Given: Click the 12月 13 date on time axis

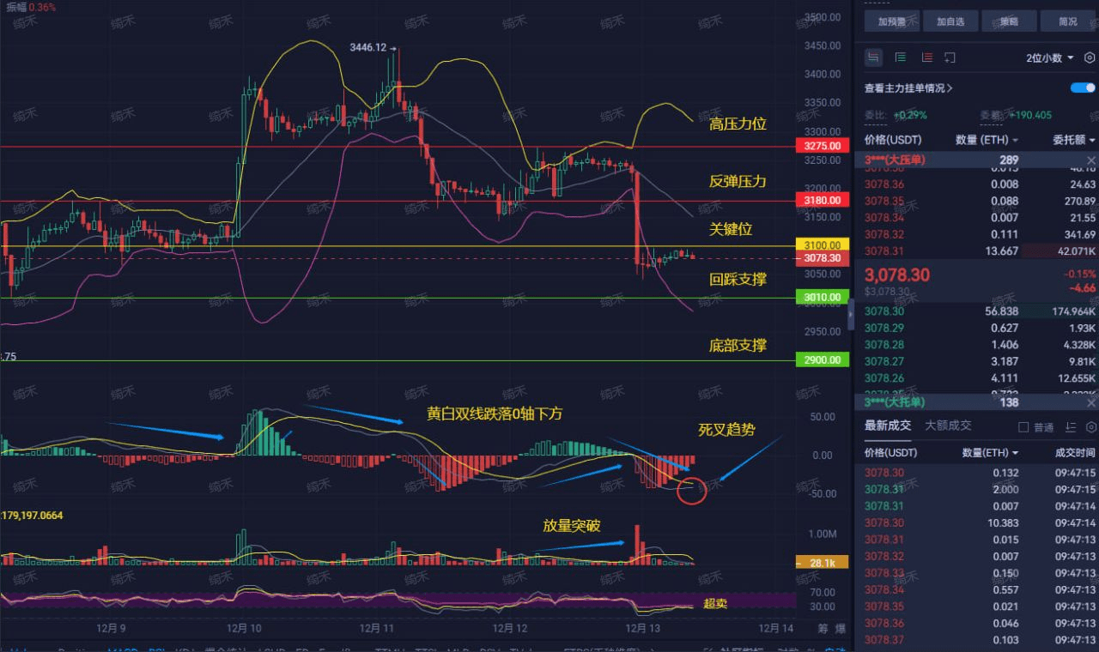Looking at the screenshot, I should (643, 627).
